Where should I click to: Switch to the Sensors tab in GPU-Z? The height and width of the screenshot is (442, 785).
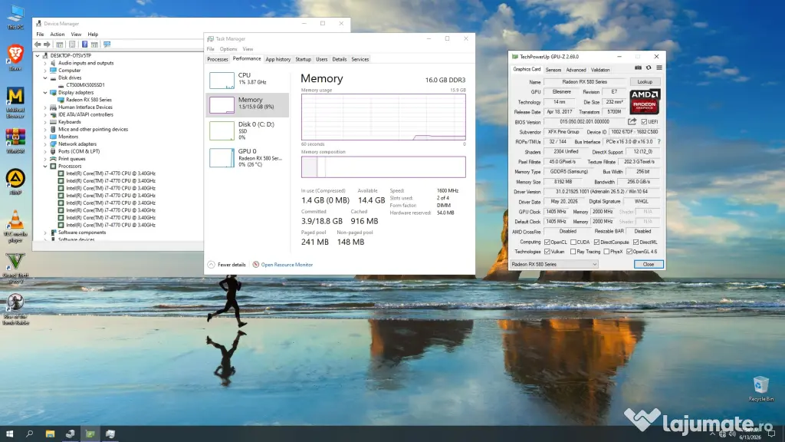pyautogui.click(x=553, y=70)
